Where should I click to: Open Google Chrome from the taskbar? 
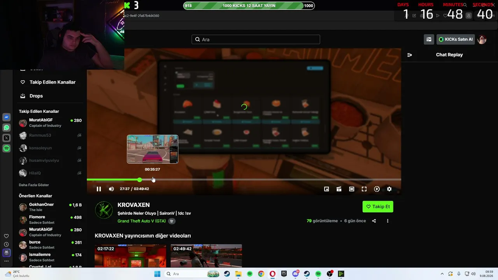pyautogui.click(x=261, y=274)
